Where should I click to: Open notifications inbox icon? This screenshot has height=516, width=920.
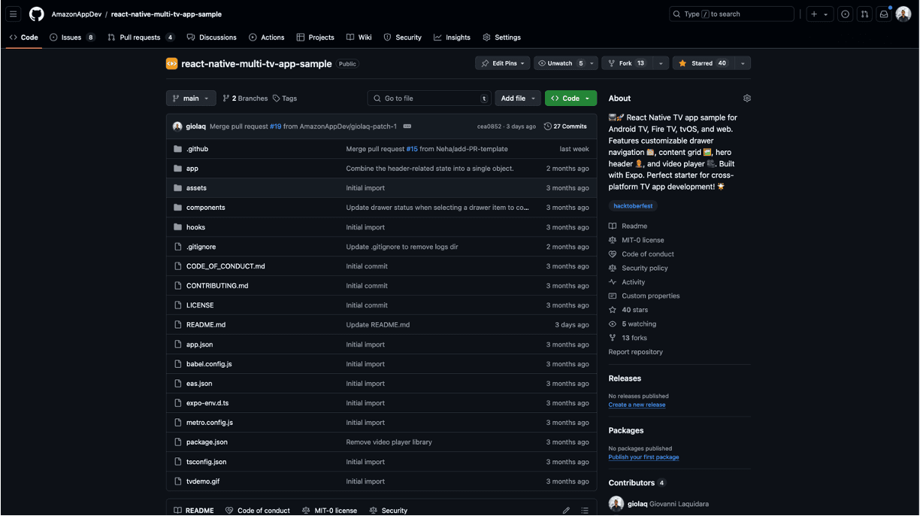pos(885,14)
